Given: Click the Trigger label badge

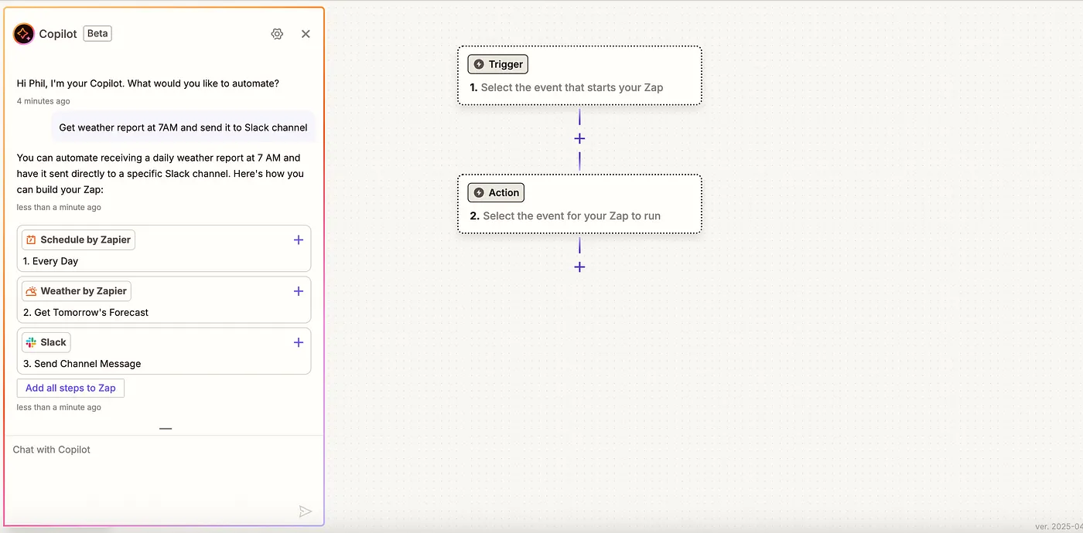Looking at the screenshot, I should (x=497, y=64).
